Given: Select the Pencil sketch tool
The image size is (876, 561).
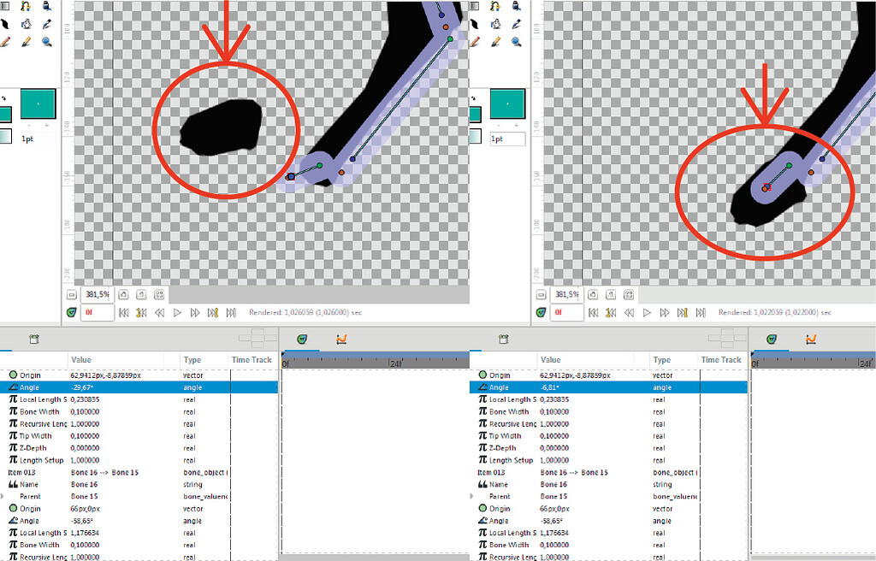Looking at the screenshot, I should click(27, 41).
